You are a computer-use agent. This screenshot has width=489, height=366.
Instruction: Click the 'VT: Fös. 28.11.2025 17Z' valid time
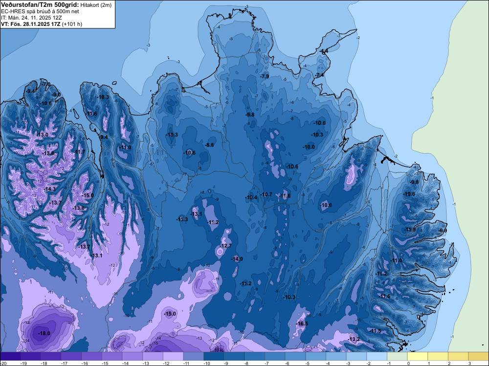click(30, 24)
